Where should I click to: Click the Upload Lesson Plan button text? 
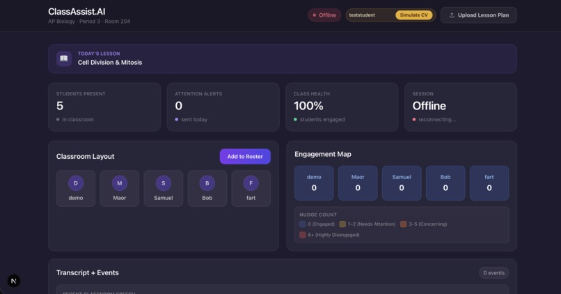[x=483, y=15]
